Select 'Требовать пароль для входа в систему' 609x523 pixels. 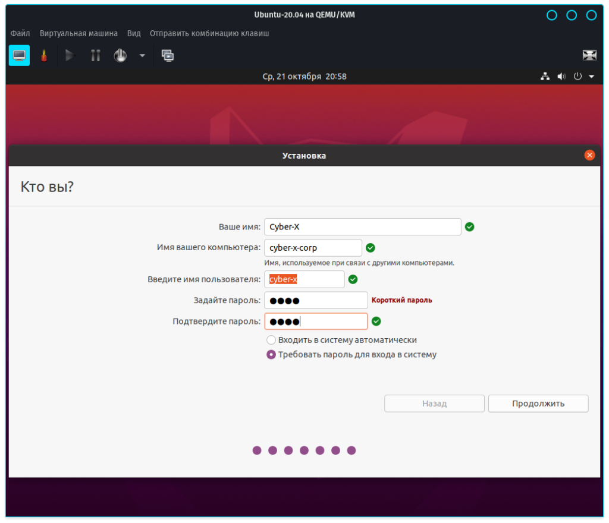click(271, 355)
